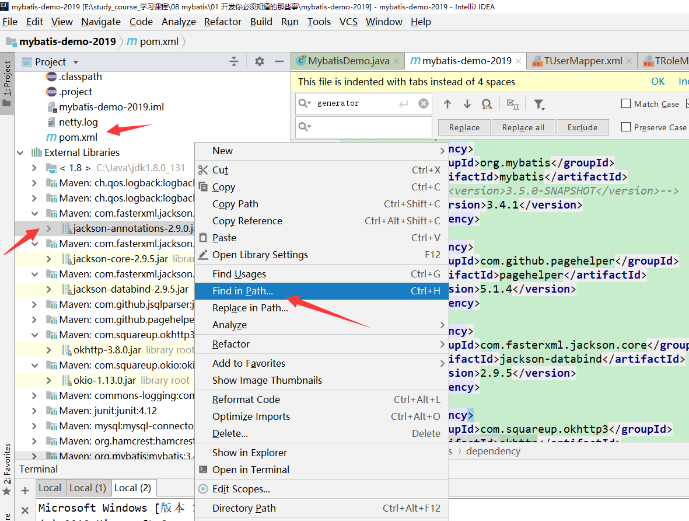Image resolution: width=689 pixels, height=521 pixels.
Task: Open the Project view dropdown arrow
Action: click(x=76, y=62)
